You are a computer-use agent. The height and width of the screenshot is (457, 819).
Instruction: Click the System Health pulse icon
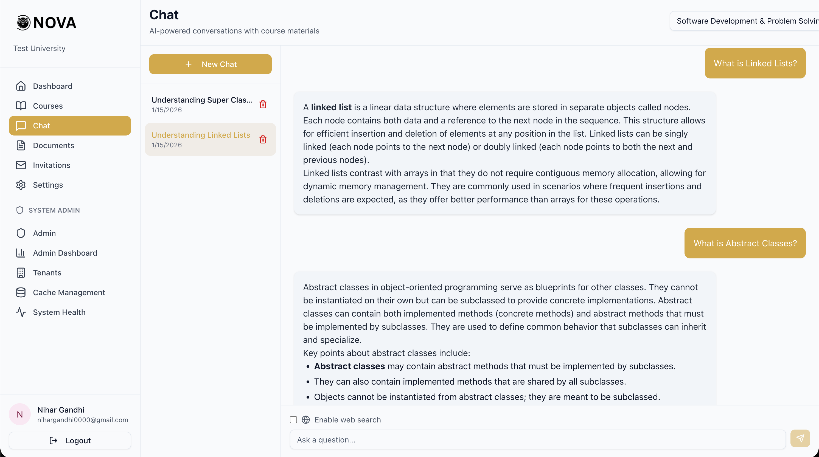tap(21, 312)
